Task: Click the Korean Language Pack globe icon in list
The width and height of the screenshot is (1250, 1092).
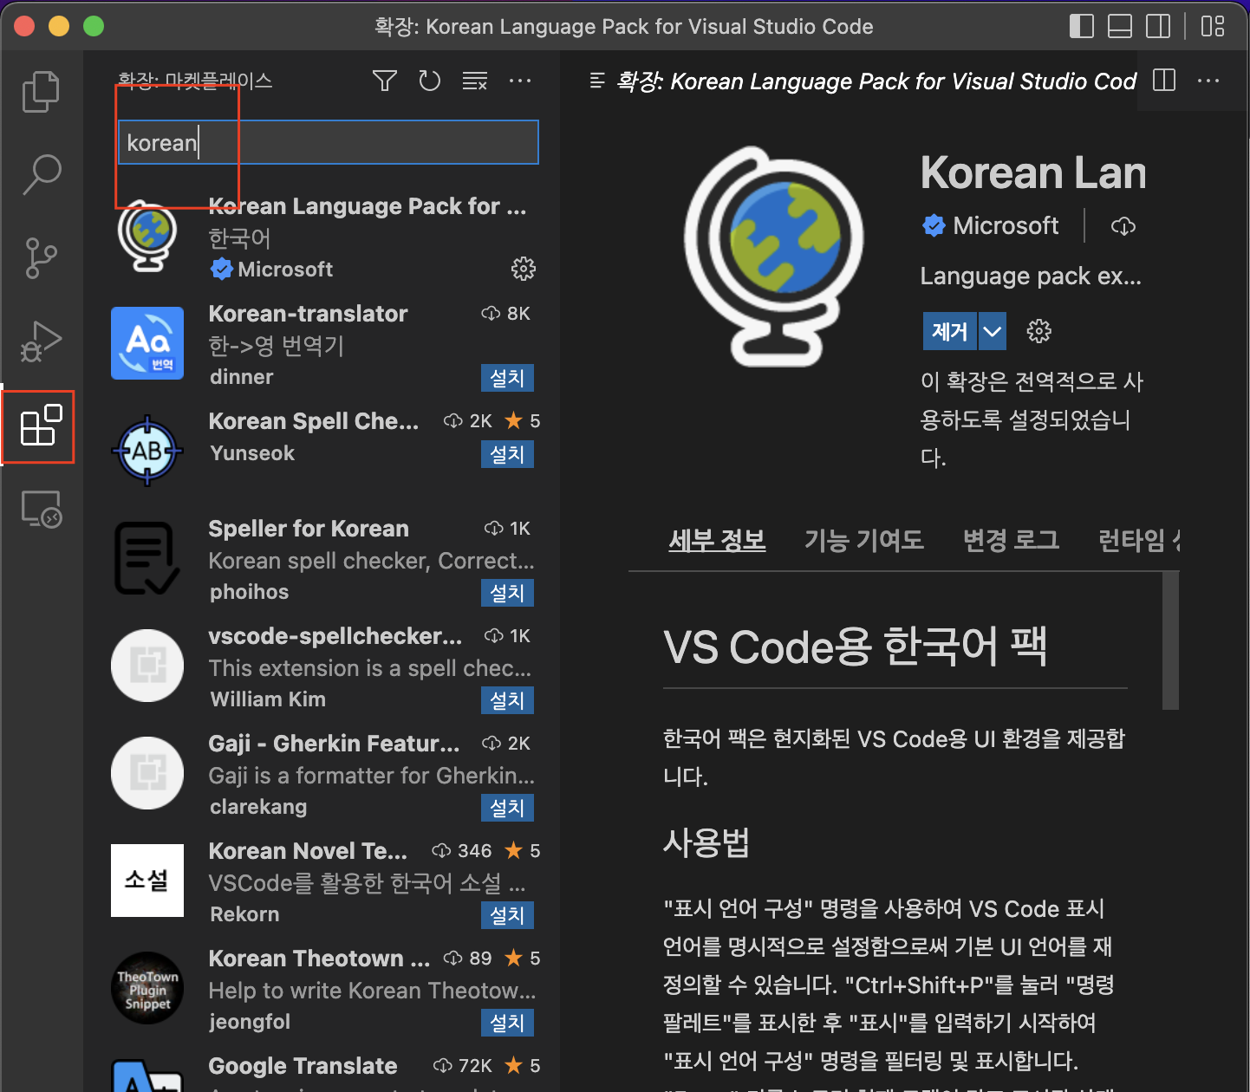Action: [147, 237]
